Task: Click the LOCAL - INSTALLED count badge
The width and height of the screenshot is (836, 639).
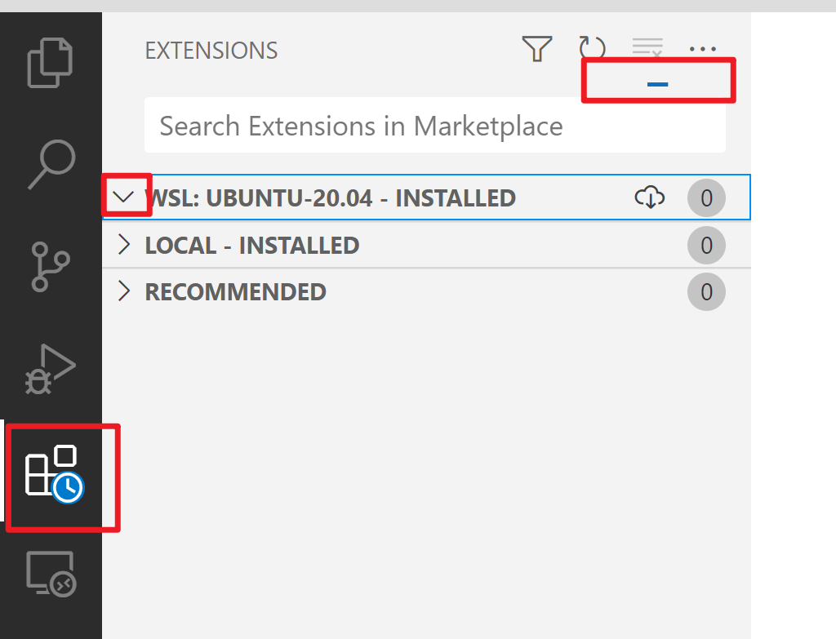Action: click(x=705, y=245)
